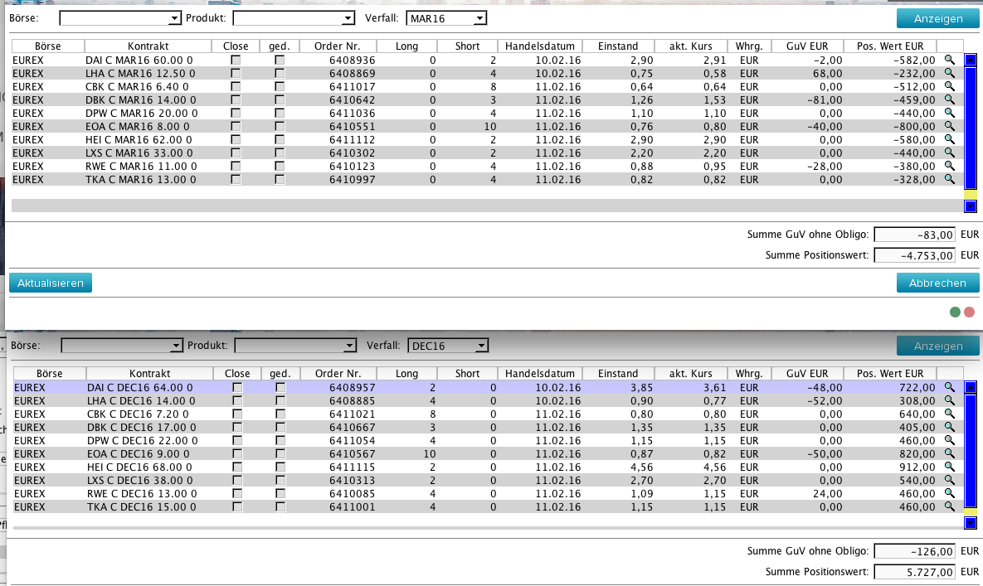Expand the Verfall dropdown showing MAR16

click(x=446, y=18)
